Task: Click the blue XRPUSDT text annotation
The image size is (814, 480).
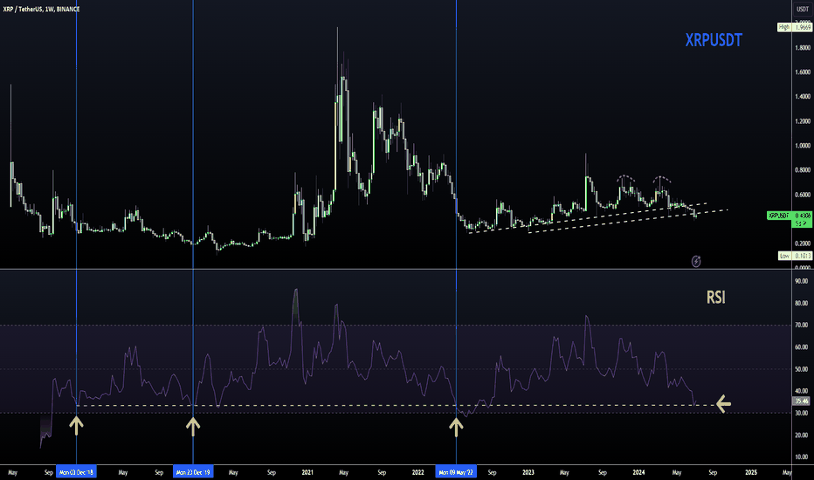Action: (714, 40)
